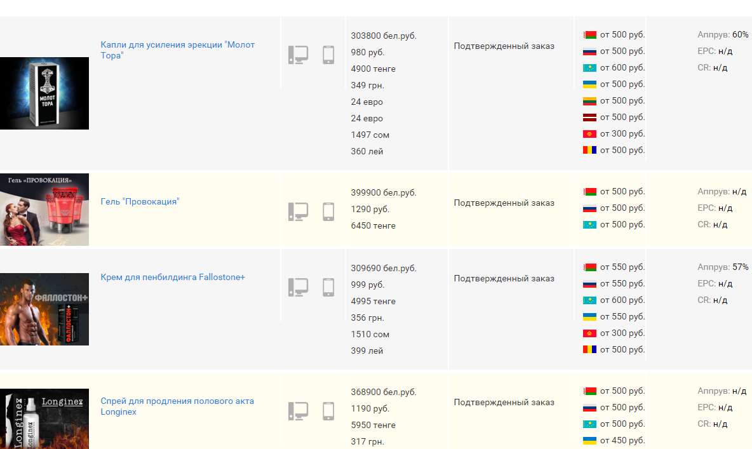Click Belarus flag in Молот Тора row
The image size is (752, 449).
pyautogui.click(x=589, y=35)
